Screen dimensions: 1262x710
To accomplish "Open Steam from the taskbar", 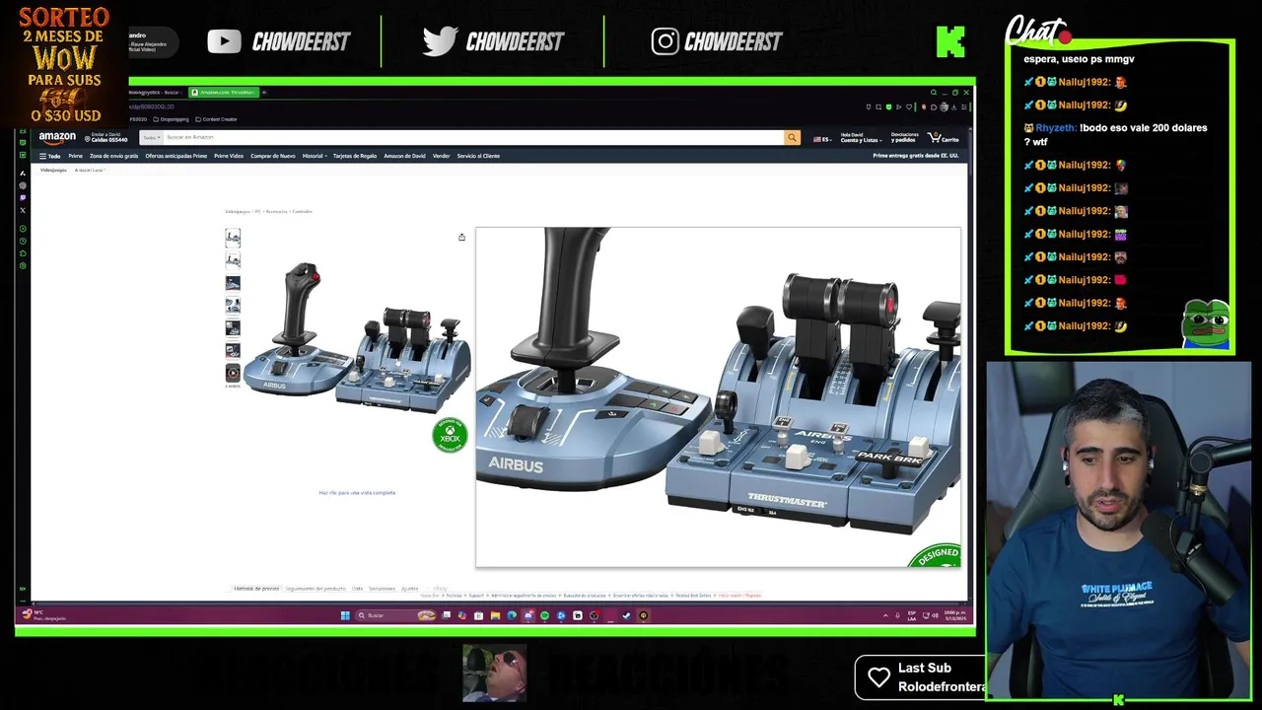I will [626, 615].
